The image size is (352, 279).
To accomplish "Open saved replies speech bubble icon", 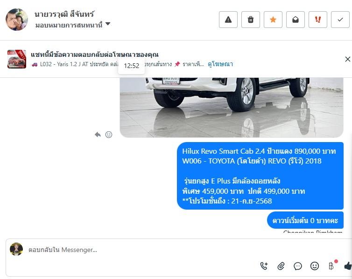I will coord(298,266).
